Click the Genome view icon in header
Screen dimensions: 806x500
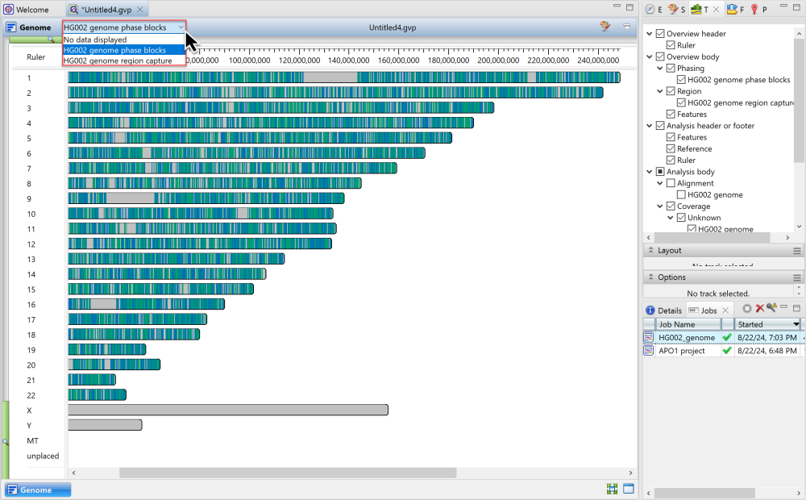click(x=11, y=27)
